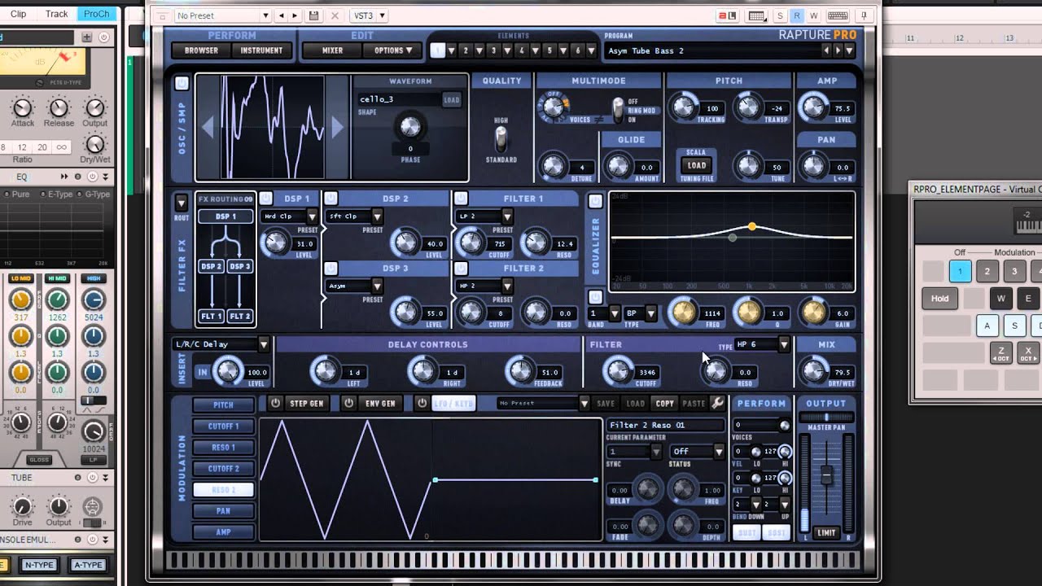The image size is (1042, 586).
Task: Power on the Step Gen generator
Action: (x=275, y=403)
